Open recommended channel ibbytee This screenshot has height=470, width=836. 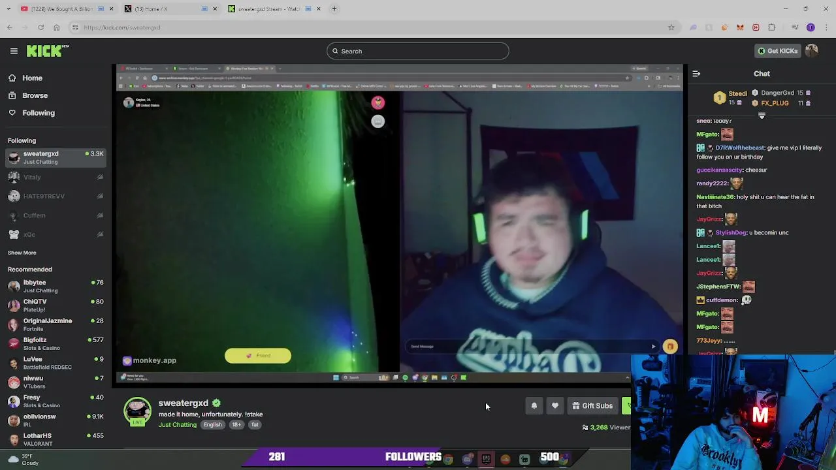point(56,286)
